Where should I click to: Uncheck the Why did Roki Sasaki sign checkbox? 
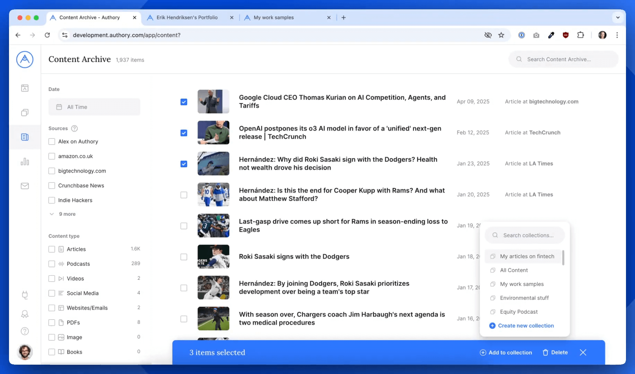click(184, 164)
